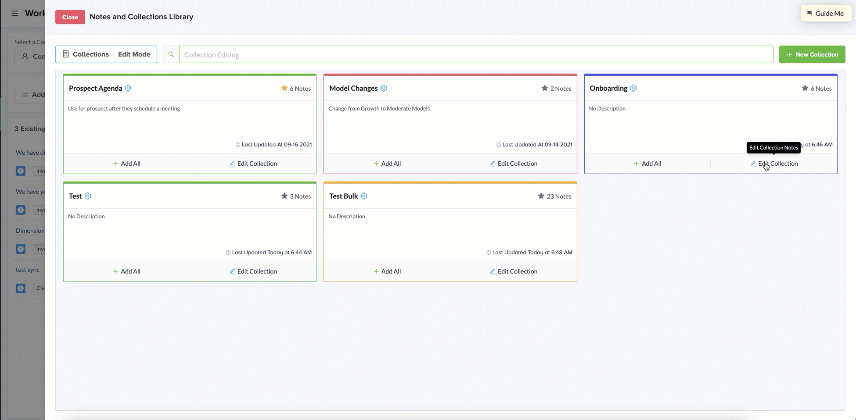
Task: Click 'Last Updated Today at 6:48 AM' timestamp
Action: [x=532, y=253]
